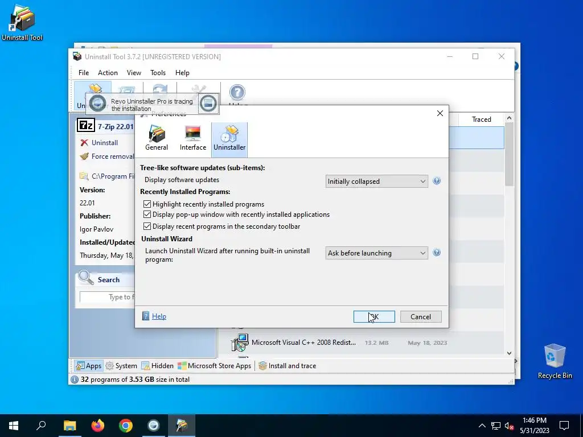Switch to the System tab
Viewport: 583px width, 437px height.
point(121,366)
